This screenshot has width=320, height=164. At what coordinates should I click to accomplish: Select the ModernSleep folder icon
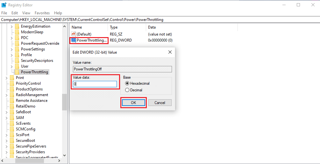tap(17, 32)
